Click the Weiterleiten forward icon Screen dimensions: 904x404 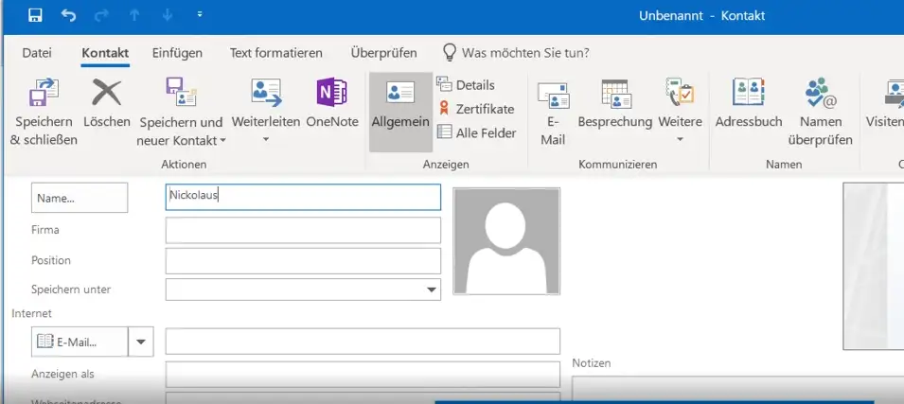[265, 94]
